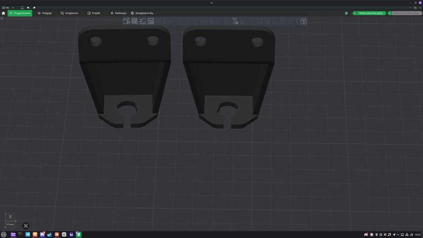Viewport: 423px width, 238px height.
Task: Click the Bluetooth tray icon
Action: (376, 235)
